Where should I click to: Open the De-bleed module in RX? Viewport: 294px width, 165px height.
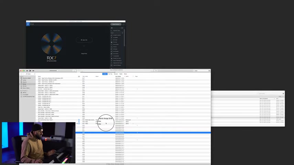coord(116,37)
